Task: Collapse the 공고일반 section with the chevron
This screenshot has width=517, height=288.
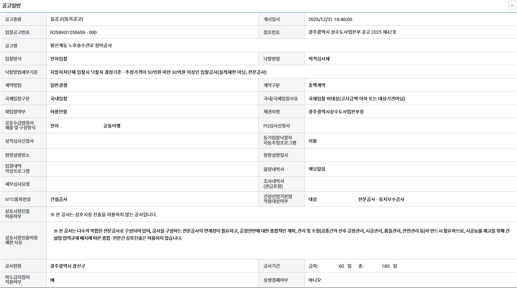Action: tap(512, 5)
